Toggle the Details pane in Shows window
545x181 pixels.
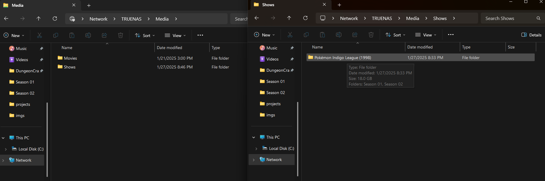[531, 35]
